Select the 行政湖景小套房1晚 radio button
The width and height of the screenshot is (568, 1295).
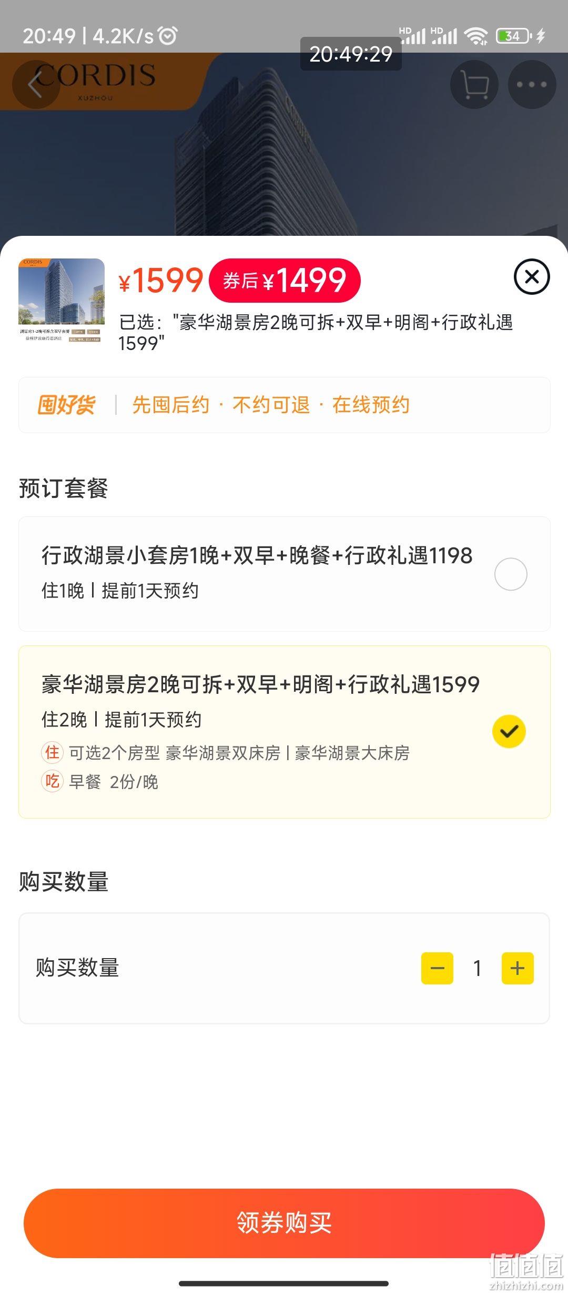coord(511,574)
